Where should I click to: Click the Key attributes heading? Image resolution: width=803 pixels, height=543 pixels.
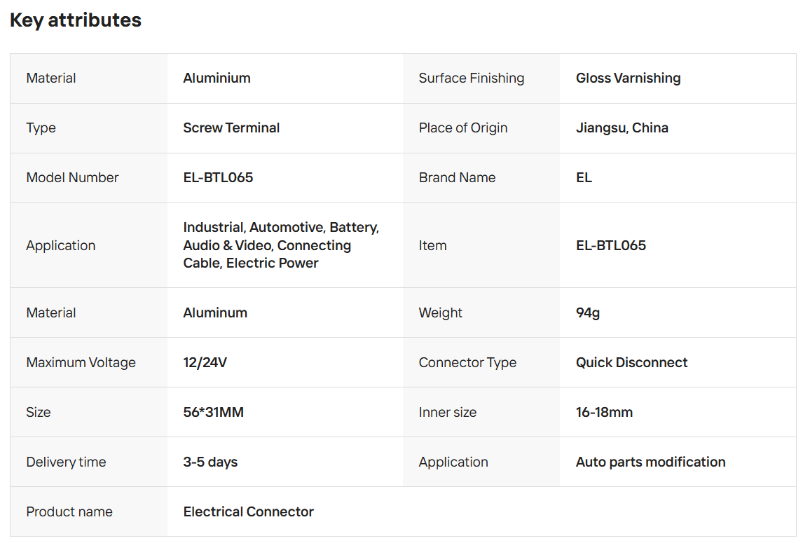click(x=76, y=20)
